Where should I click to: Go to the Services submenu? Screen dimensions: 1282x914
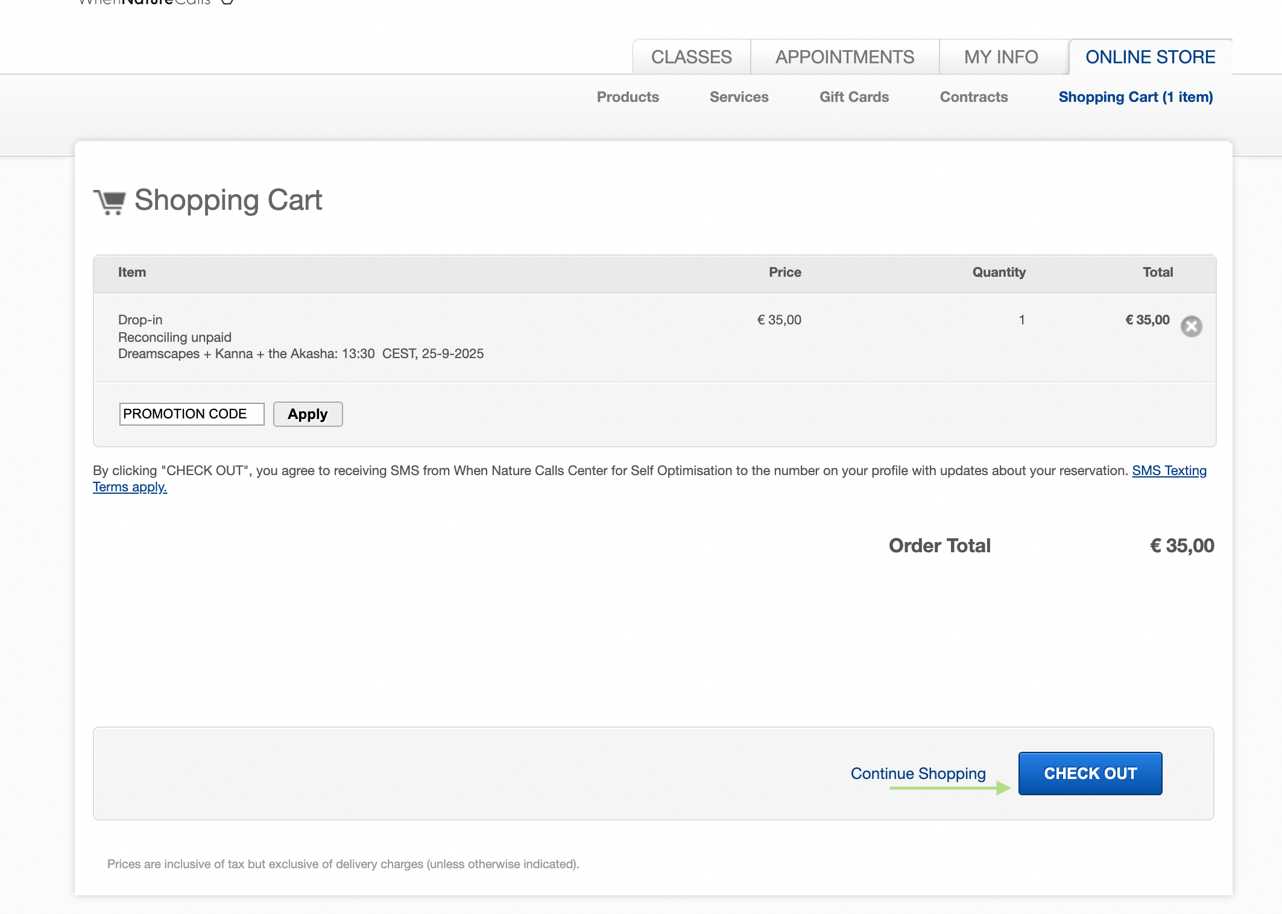(x=739, y=97)
